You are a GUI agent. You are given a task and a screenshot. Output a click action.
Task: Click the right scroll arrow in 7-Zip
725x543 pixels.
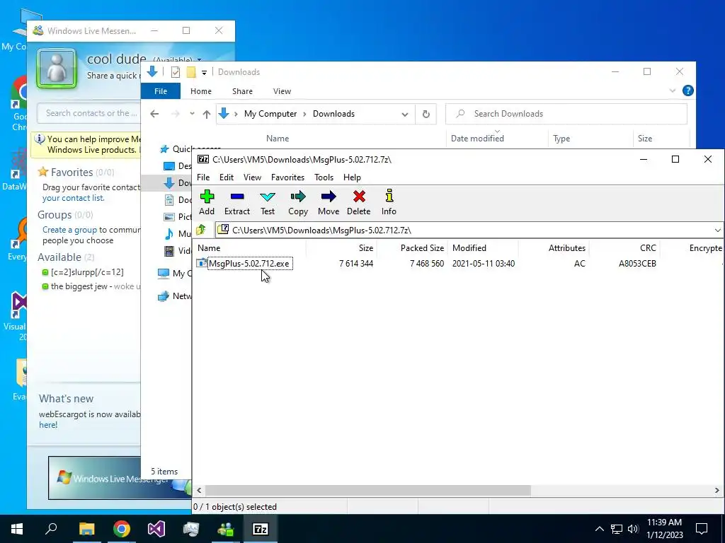click(717, 491)
